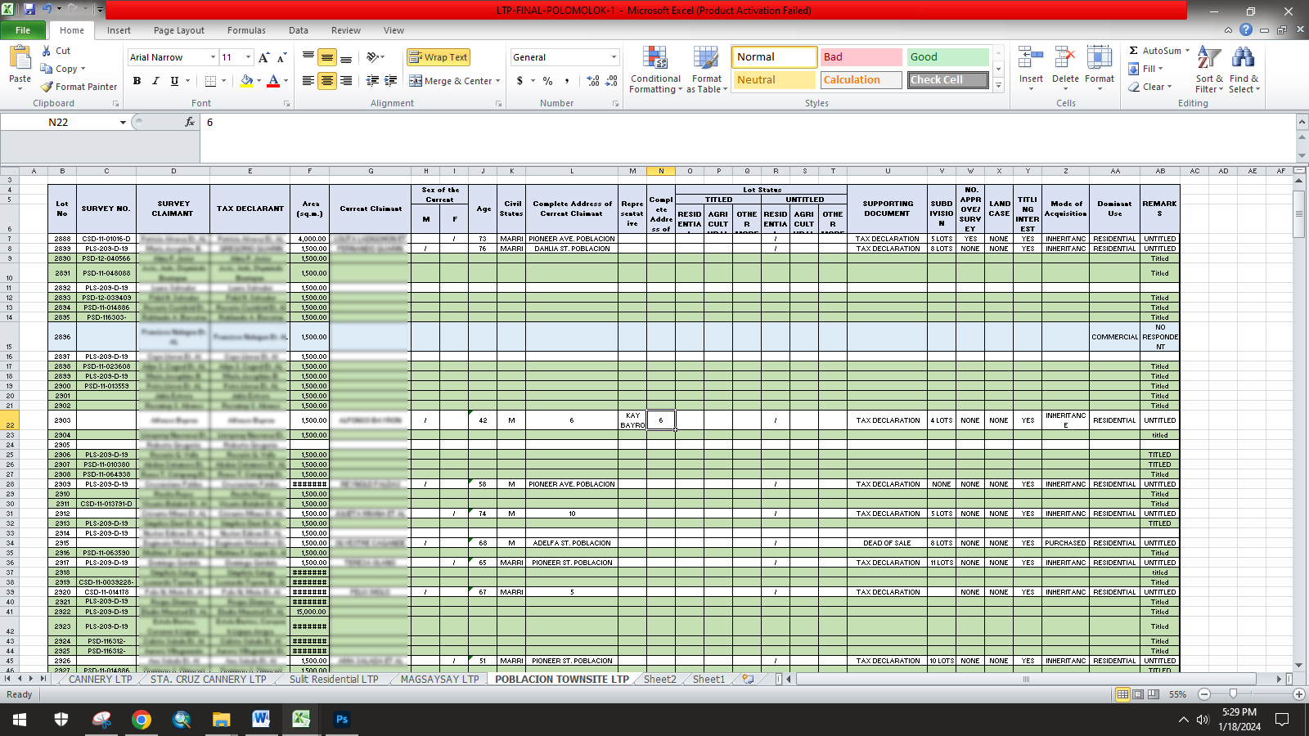Toggle Wrap Text on
This screenshot has height=736, width=1309.
coord(439,57)
